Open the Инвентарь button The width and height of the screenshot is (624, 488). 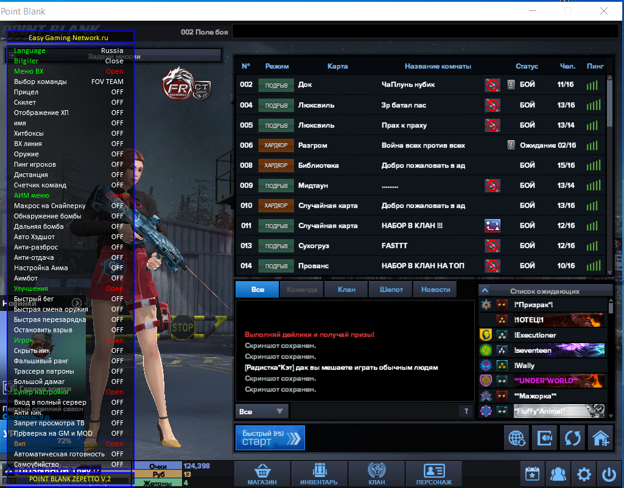pos(318,475)
